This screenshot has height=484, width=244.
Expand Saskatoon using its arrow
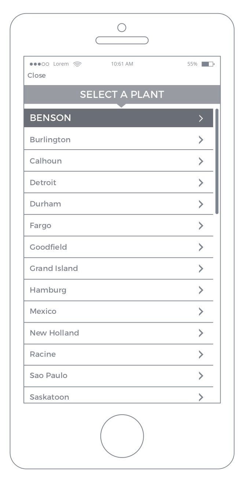201,397
